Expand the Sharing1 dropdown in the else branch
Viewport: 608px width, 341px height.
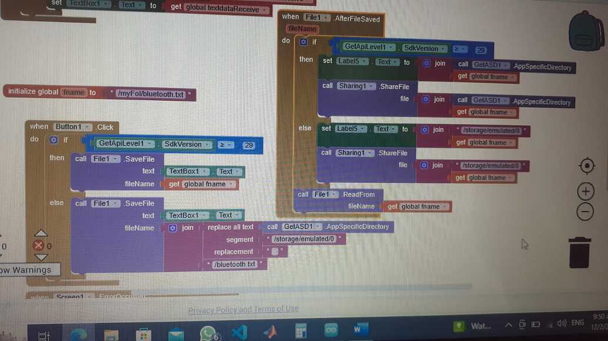pos(369,153)
